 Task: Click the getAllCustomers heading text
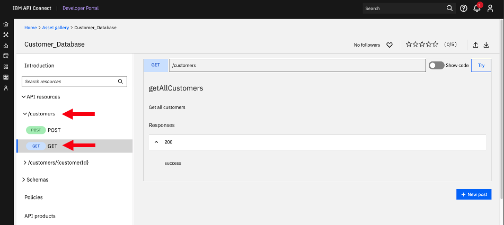click(176, 88)
